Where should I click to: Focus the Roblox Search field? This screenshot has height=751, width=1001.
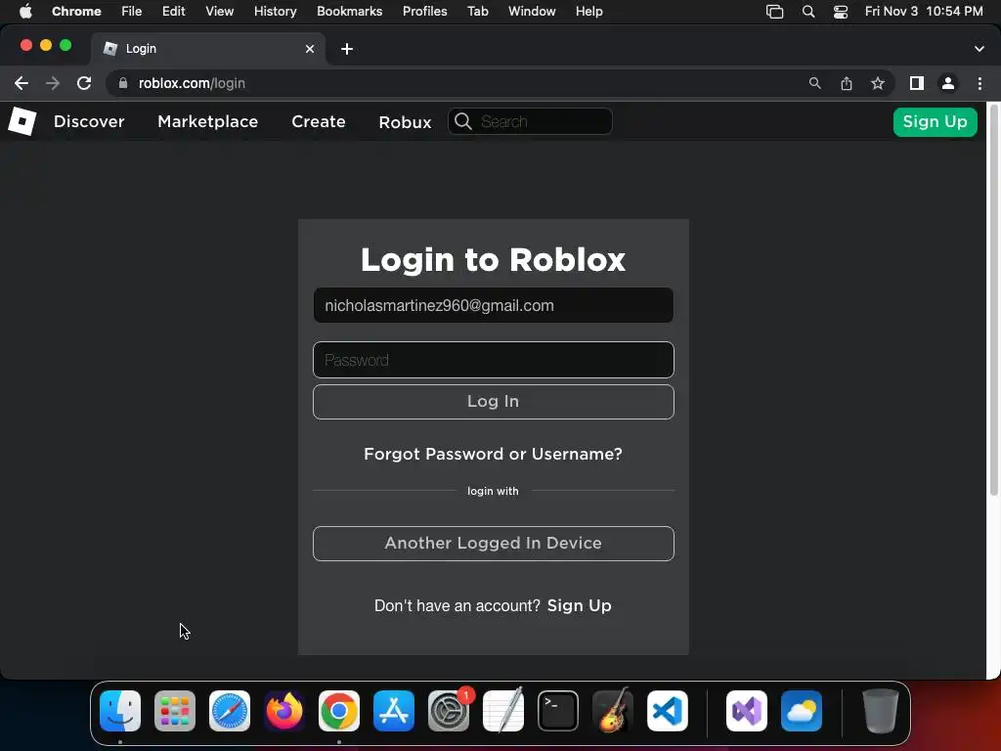pos(531,121)
